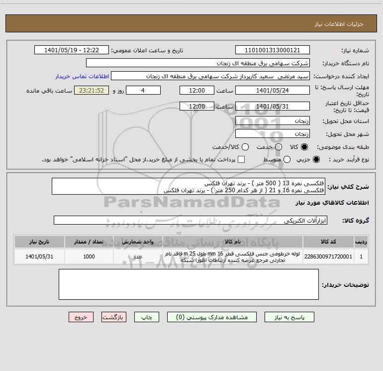Open the اطلاعات تماس خریدار link
Viewport: 383px width, 371px height.
click(82, 76)
